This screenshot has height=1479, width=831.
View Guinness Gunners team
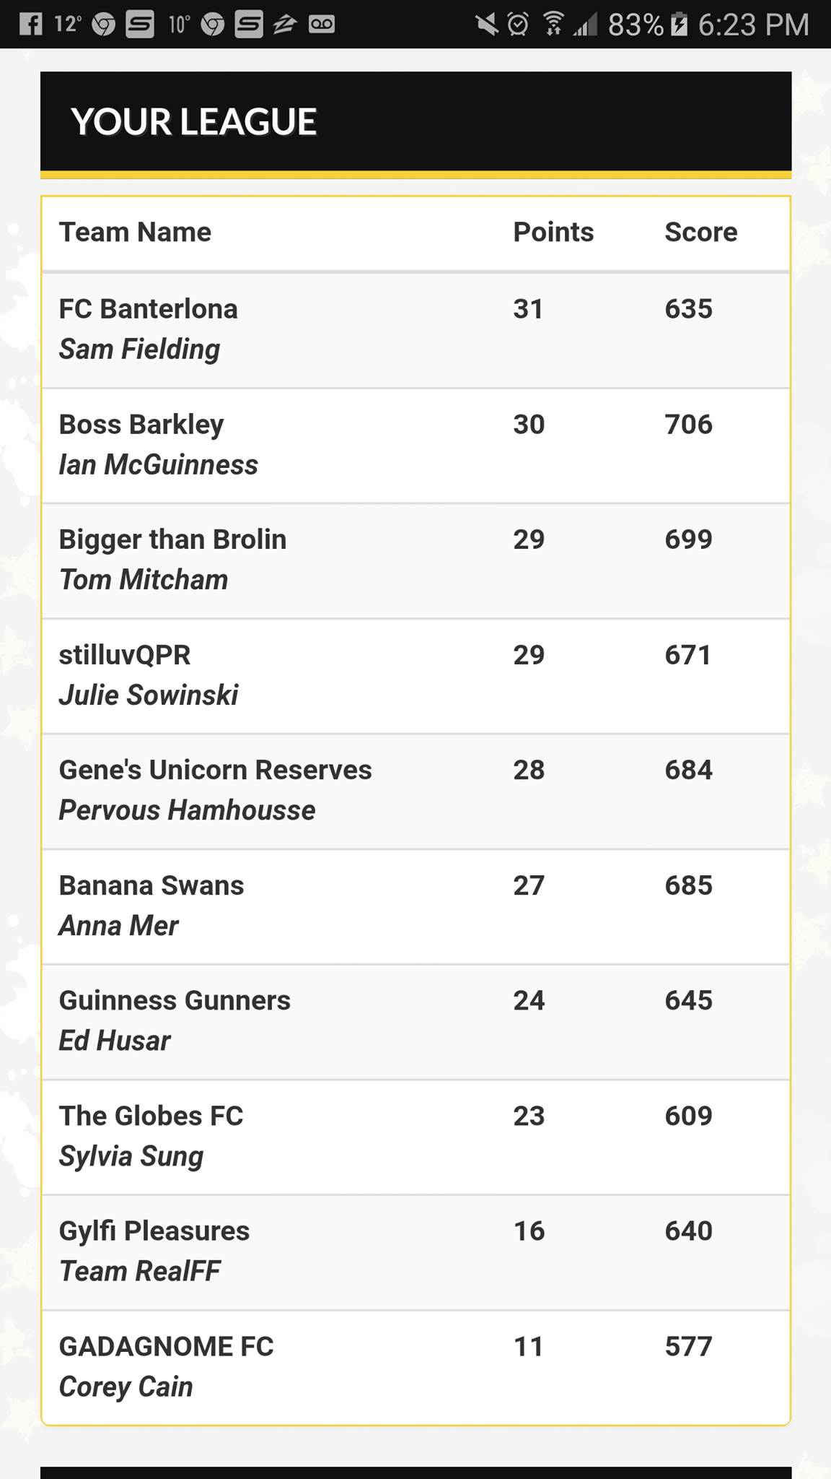point(175,1000)
